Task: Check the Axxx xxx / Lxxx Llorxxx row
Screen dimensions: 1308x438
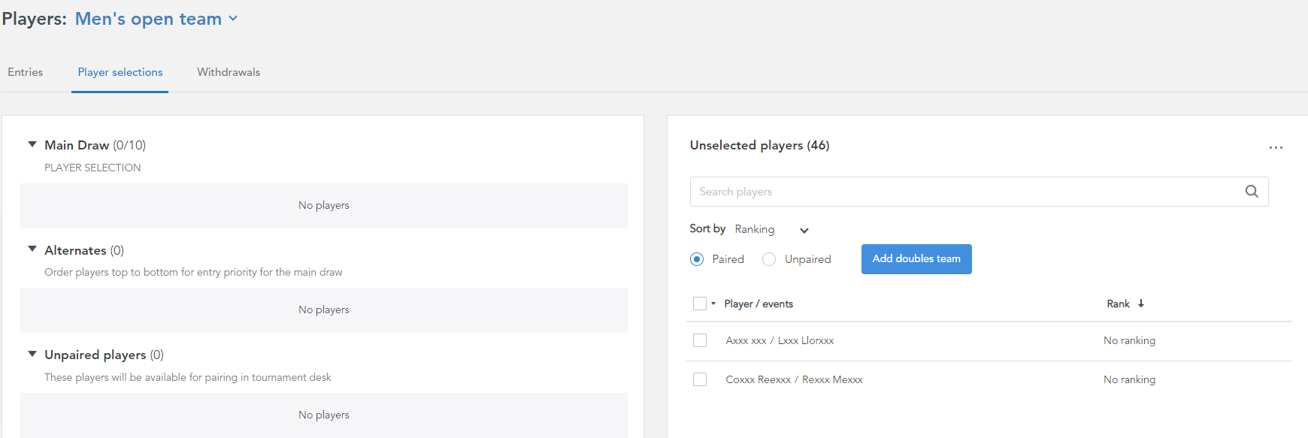Action: coord(700,340)
